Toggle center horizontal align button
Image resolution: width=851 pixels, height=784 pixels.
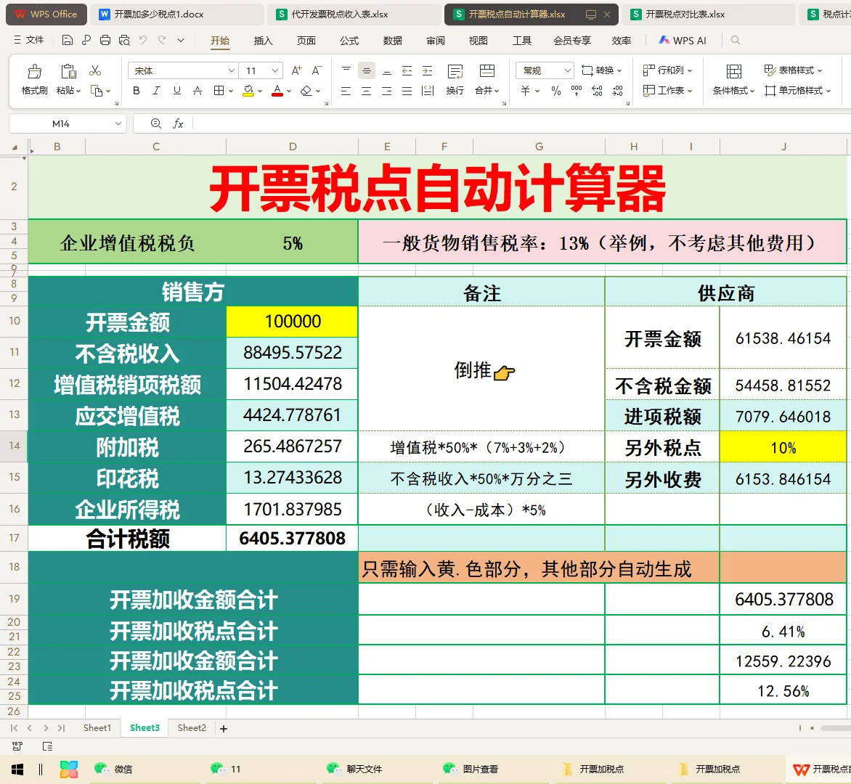[367, 91]
